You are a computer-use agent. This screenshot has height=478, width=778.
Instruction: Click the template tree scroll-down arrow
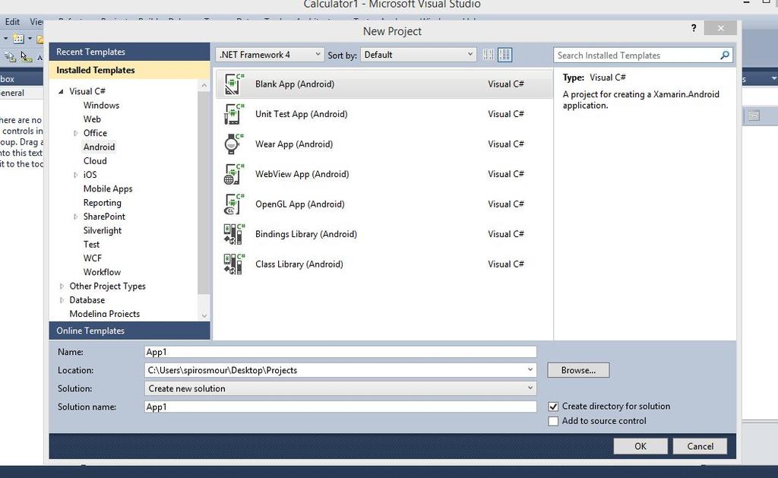point(204,315)
